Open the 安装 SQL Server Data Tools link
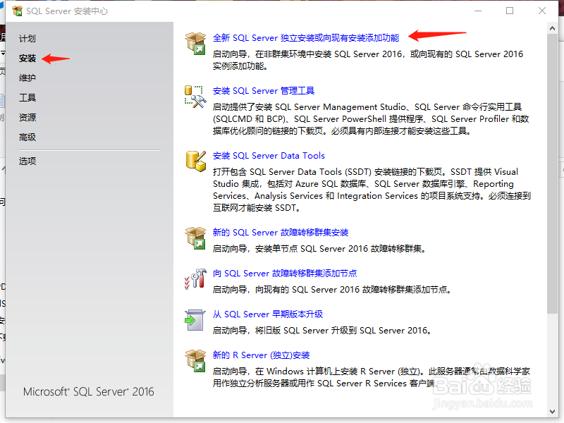Viewport: 564px width, 423px height. 269,156
